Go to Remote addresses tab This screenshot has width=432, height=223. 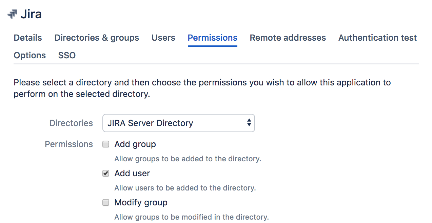click(x=288, y=38)
